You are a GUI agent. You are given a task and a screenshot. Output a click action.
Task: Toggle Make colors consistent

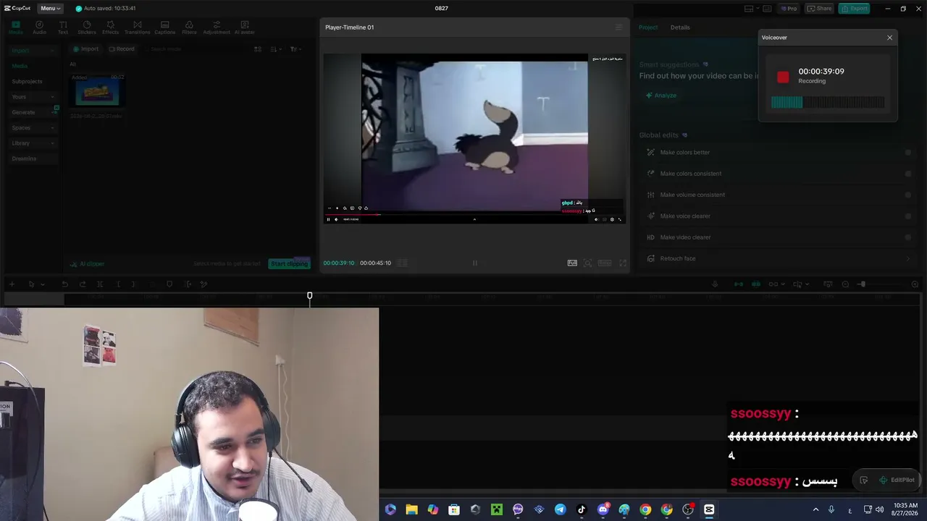(907, 174)
